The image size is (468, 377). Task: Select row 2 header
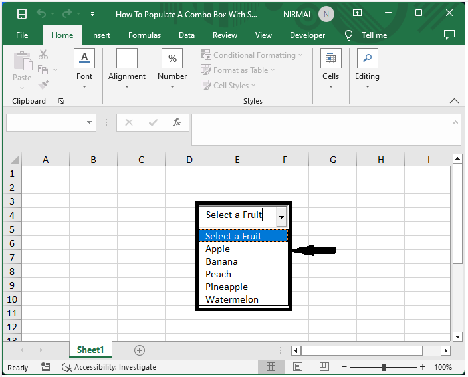point(12,188)
